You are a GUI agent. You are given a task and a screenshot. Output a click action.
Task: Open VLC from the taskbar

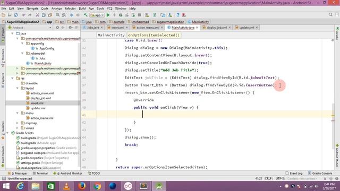[66, 186]
